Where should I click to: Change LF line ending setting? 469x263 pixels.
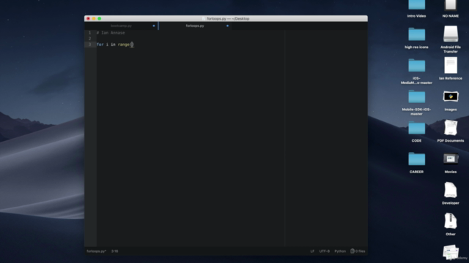(x=312, y=251)
